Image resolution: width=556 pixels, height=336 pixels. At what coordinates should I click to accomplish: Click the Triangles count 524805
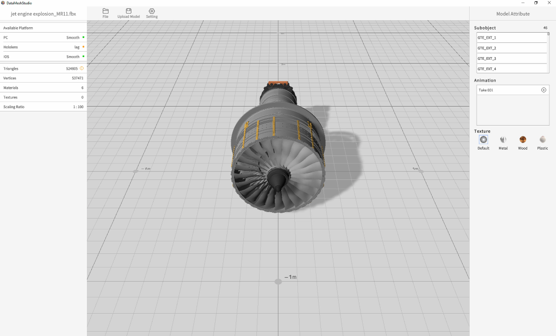point(72,69)
